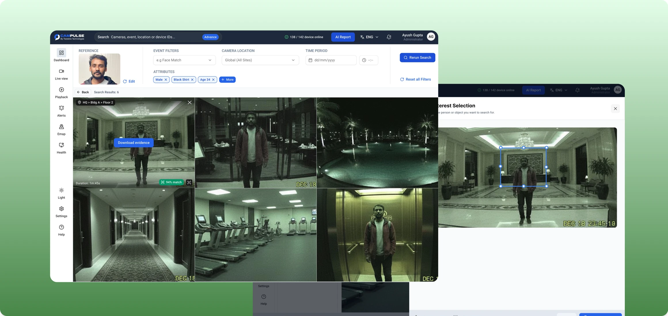Close the HQ Bldg A Floor 2 result

click(x=189, y=103)
